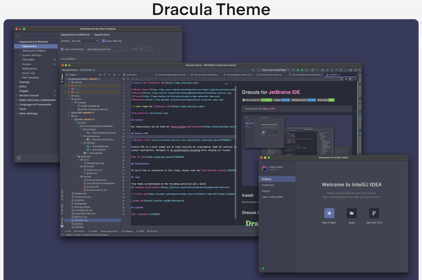
Task: Open the Packages tool window tab
Action: 127,231
